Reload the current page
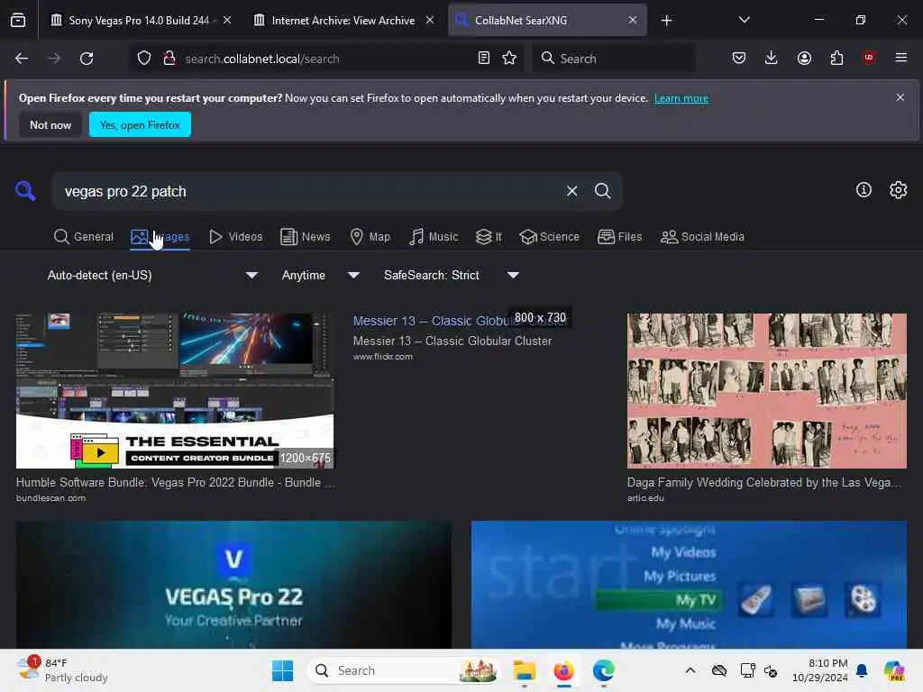The width and height of the screenshot is (923, 692). click(87, 59)
